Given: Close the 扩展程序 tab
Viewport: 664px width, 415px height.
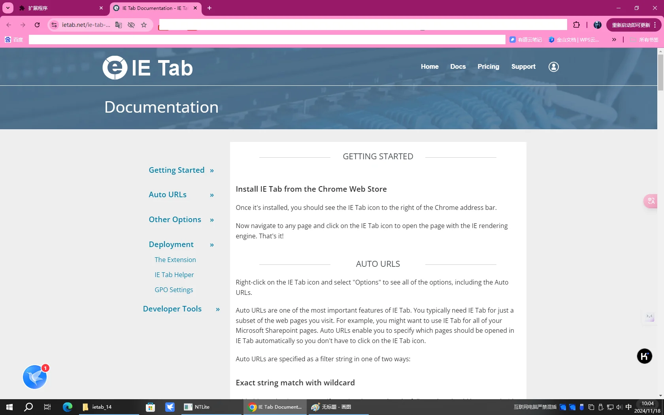Looking at the screenshot, I should click(101, 8).
